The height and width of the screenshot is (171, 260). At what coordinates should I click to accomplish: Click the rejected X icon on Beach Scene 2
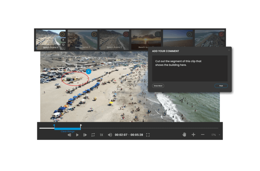point(126,34)
